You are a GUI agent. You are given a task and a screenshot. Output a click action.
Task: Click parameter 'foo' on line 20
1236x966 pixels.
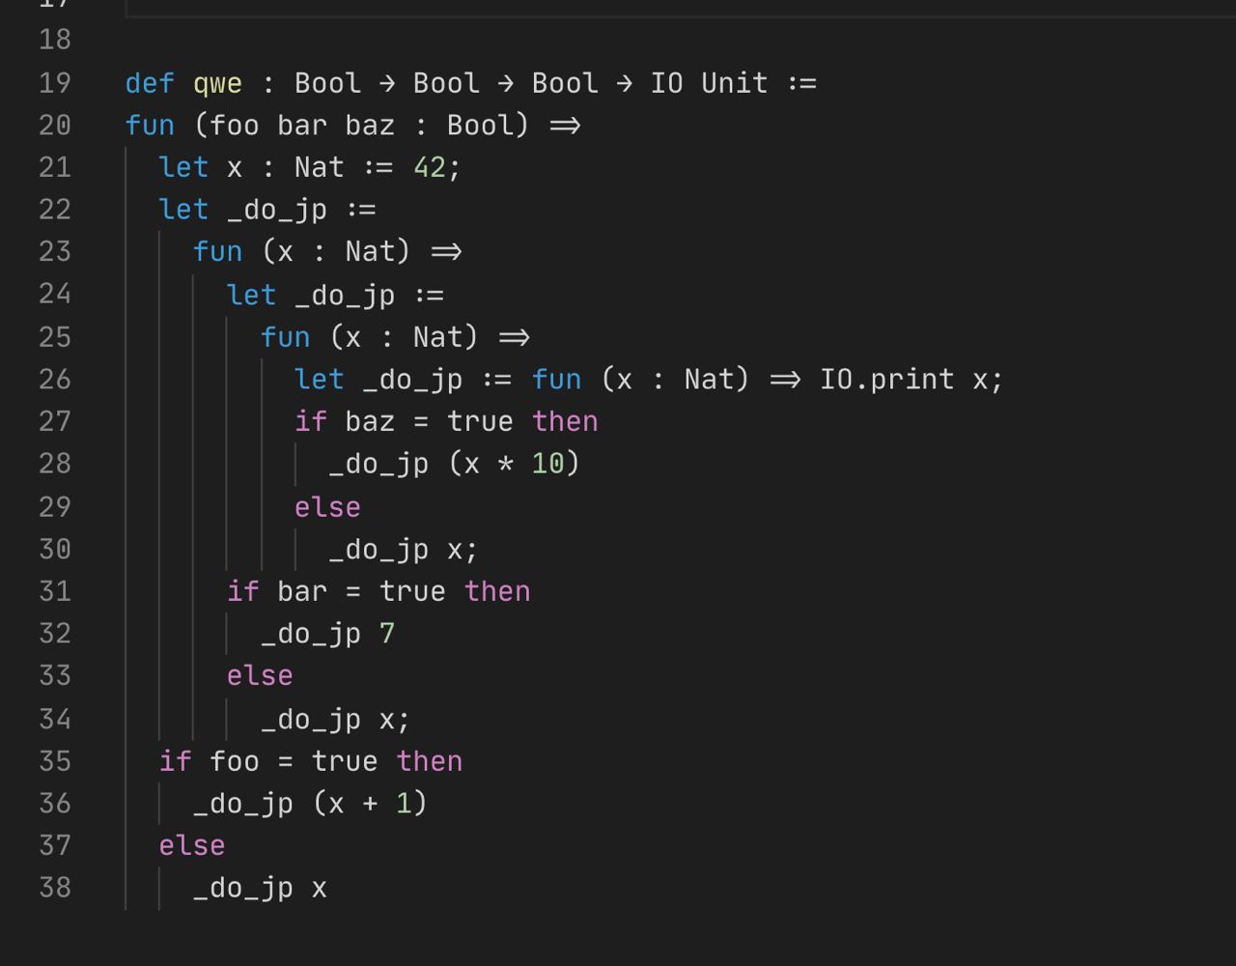coord(235,126)
